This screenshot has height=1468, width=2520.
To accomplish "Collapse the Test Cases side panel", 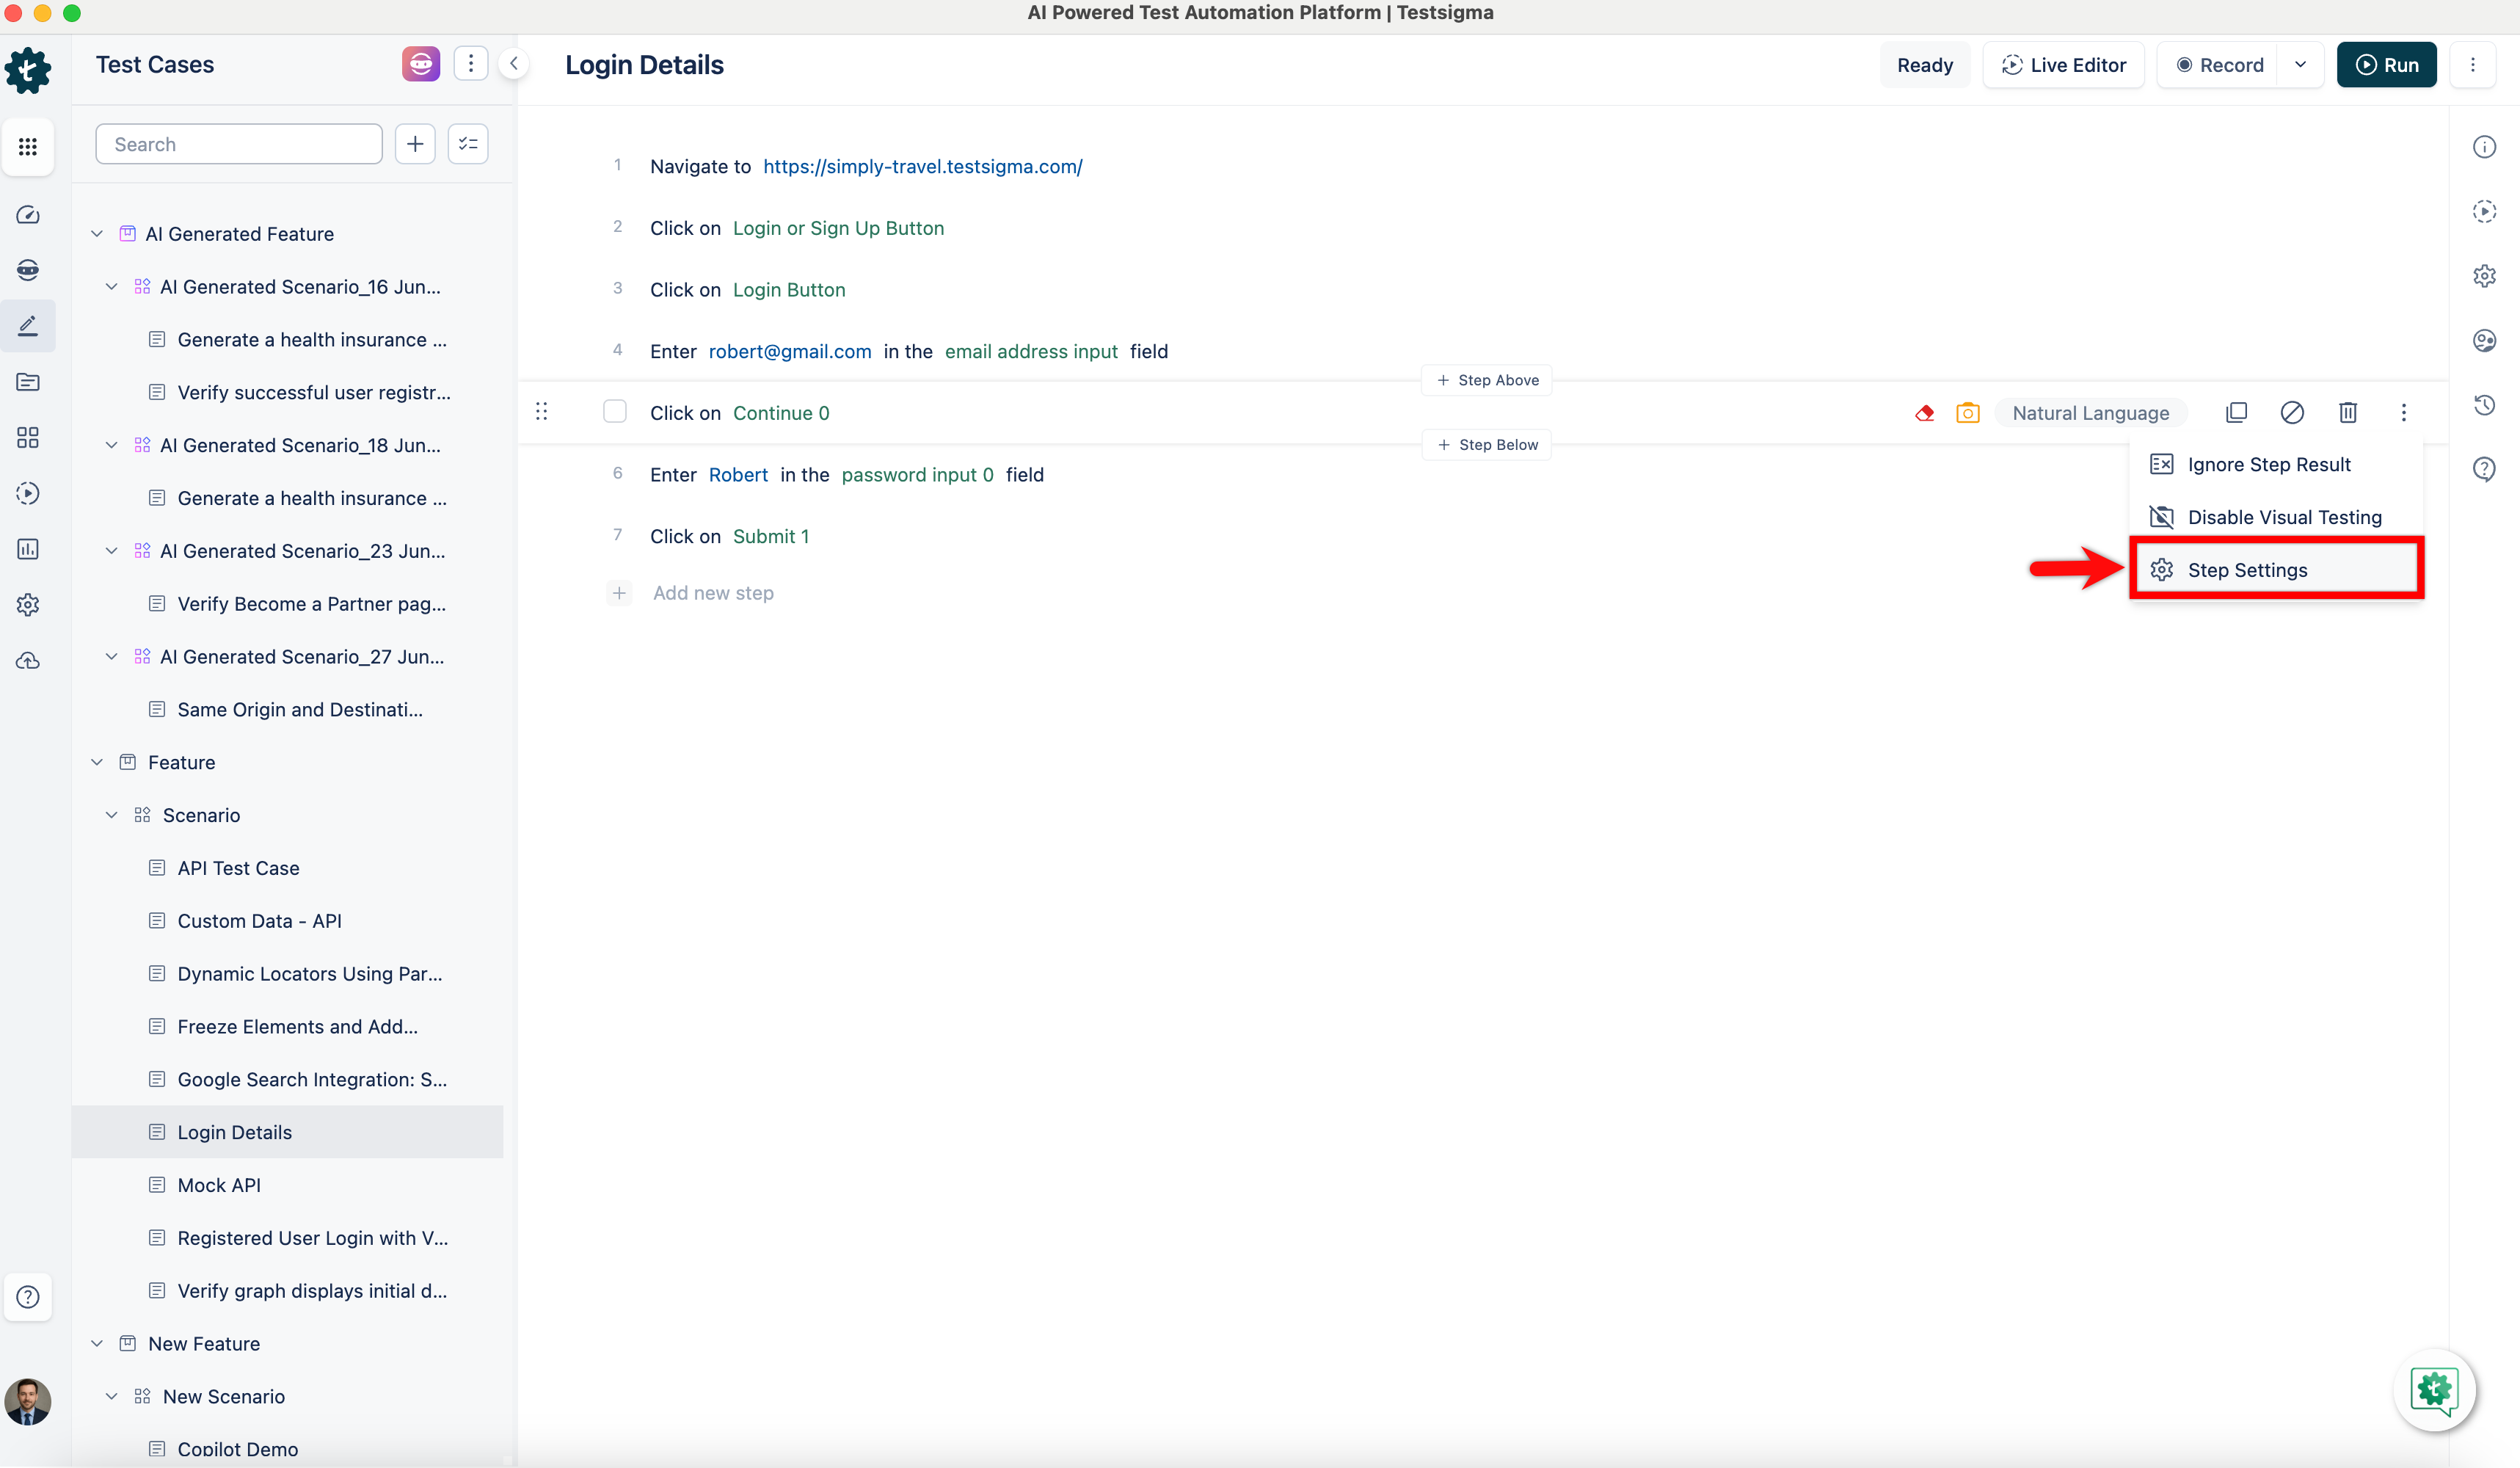I will (x=514, y=64).
